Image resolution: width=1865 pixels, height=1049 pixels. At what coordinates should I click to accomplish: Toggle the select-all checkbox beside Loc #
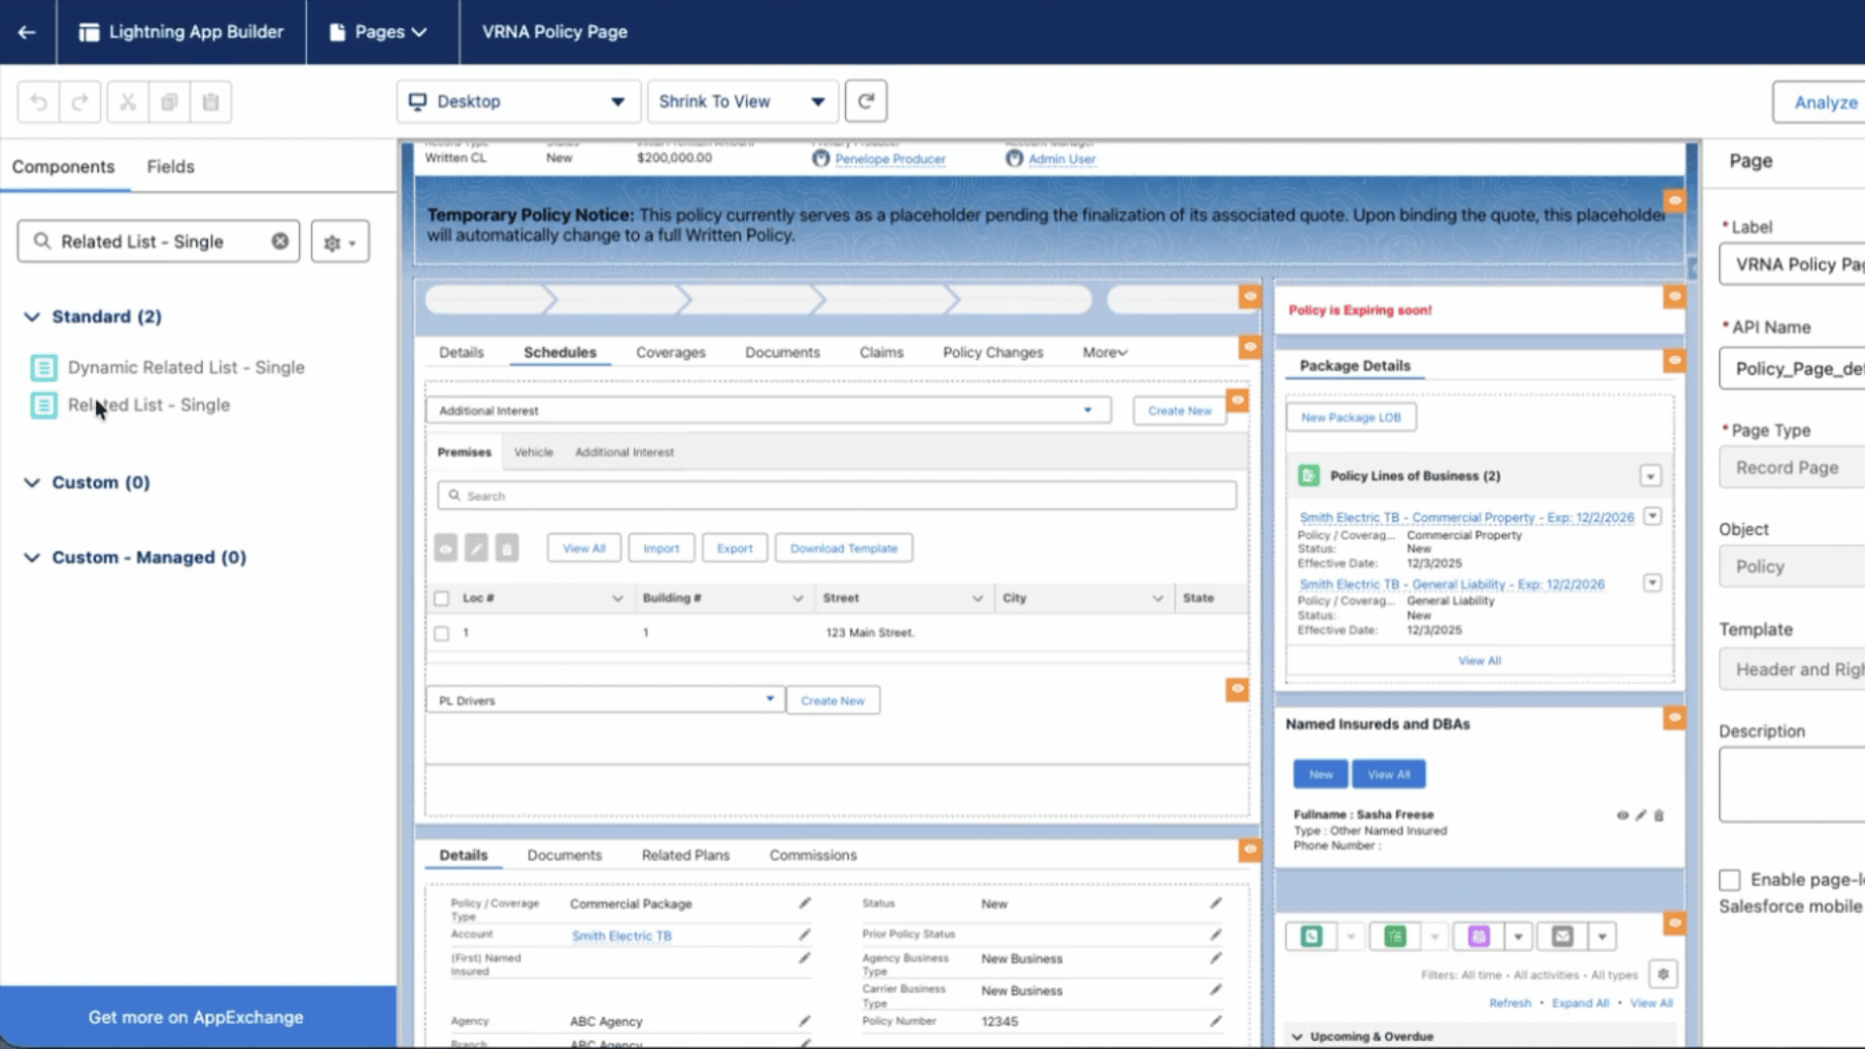[442, 598]
